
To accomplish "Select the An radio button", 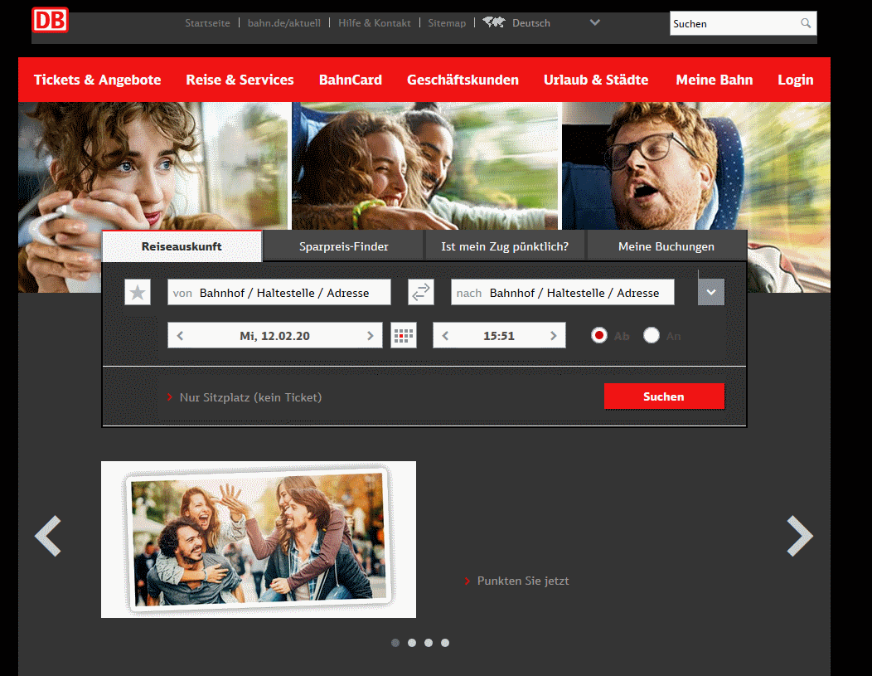I will click(x=652, y=335).
